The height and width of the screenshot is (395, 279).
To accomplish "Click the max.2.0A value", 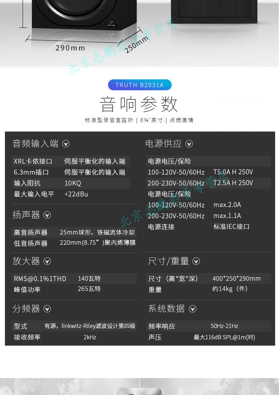I will click(x=227, y=205).
